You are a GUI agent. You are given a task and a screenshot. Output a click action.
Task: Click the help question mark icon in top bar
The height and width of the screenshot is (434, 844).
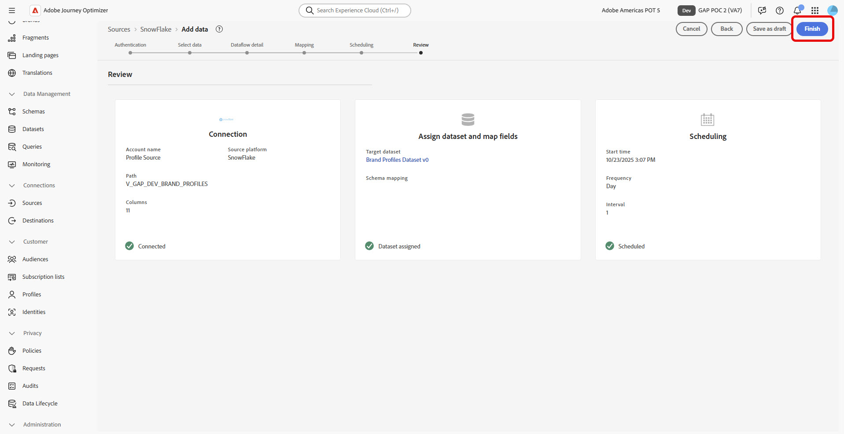[x=780, y=11]
